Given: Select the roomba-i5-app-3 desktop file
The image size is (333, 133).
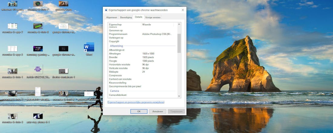Looking at the screenshot, I should point(12,51).
